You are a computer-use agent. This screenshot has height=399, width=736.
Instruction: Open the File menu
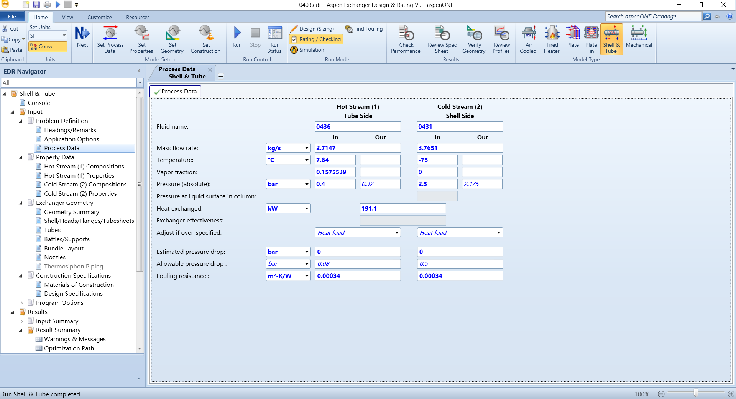[x=12, y=16]
